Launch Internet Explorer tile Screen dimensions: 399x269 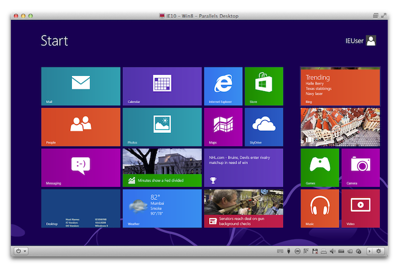coord(223,86)
